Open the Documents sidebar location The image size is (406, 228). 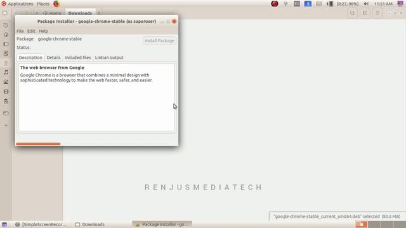[6, 53]
